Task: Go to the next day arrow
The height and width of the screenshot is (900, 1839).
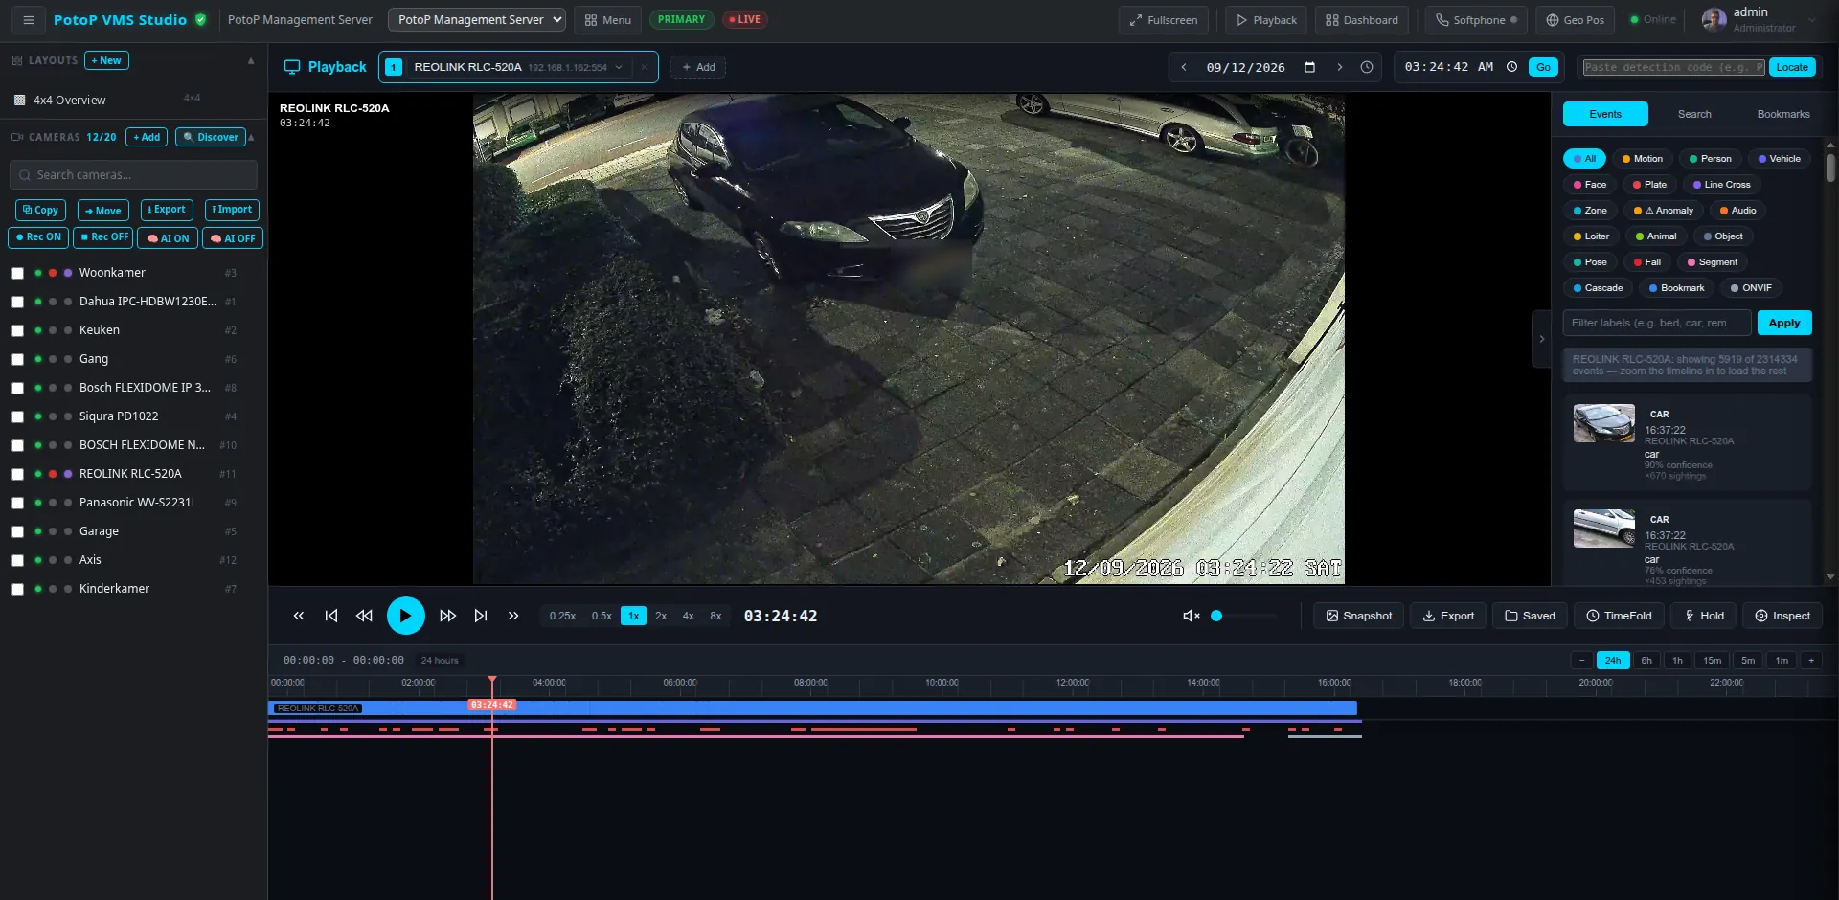Action: 1339,67
